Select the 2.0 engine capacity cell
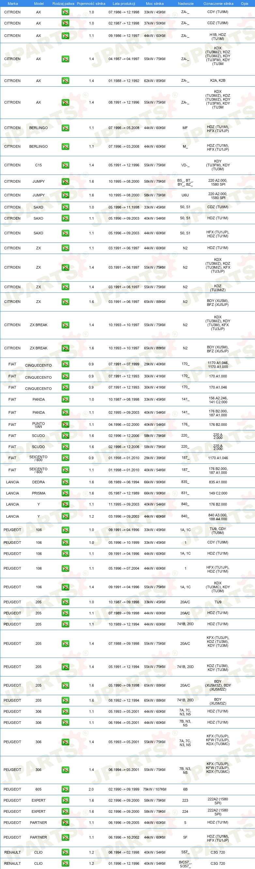The width and height of the screenshot is (255, 869). [x=91, y=790]
